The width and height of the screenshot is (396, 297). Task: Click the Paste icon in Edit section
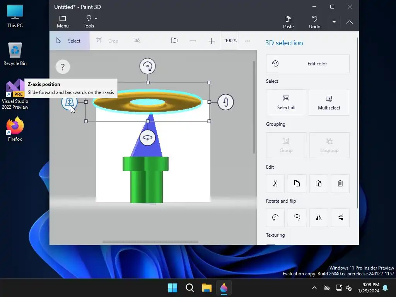tap(319, 184)
